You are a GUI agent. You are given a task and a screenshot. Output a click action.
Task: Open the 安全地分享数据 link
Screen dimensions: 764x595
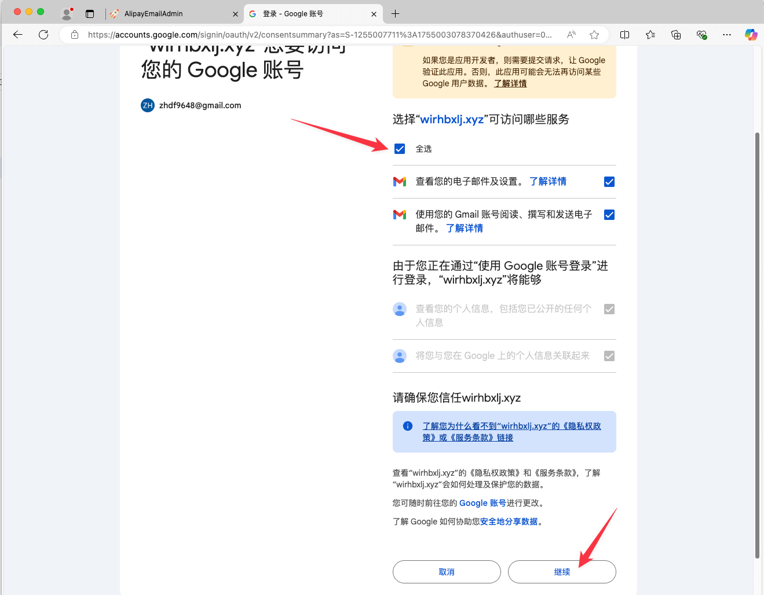click(x=509, y=521)
